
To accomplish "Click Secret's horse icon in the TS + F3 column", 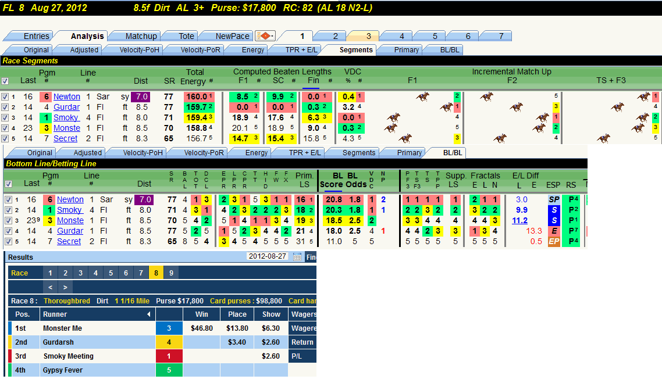I will pyautogui.click(x=603, y=138).
